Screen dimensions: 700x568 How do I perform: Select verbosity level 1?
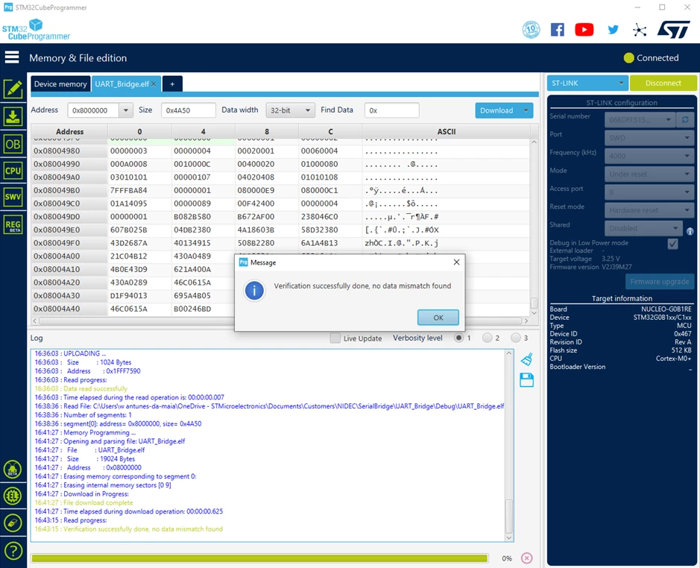458,338
